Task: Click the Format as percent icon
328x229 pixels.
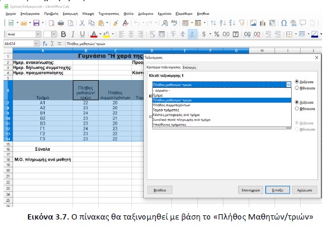Action: (x=217, y=34)
